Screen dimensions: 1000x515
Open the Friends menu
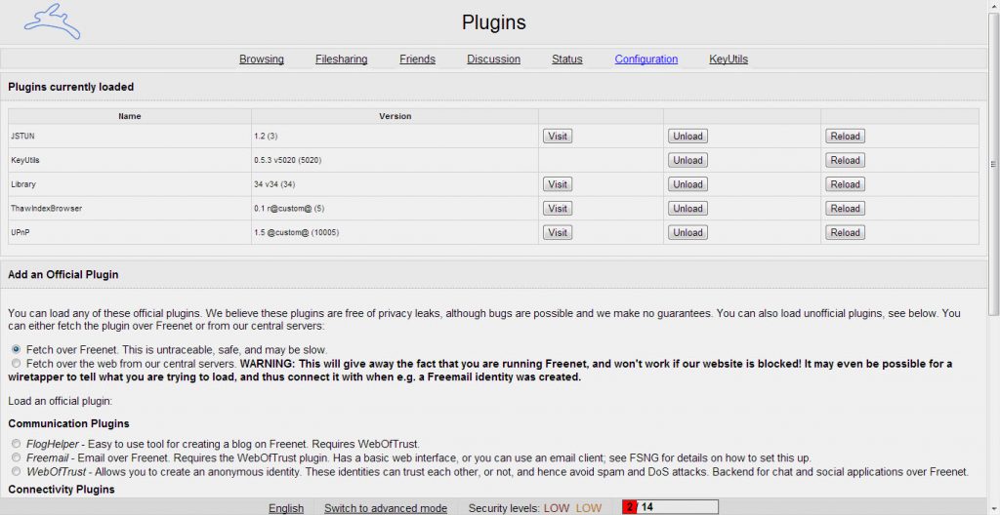point(417,59)
